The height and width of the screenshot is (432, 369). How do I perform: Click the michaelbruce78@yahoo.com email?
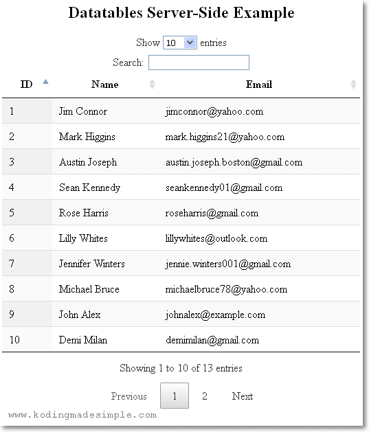[226, 289]
